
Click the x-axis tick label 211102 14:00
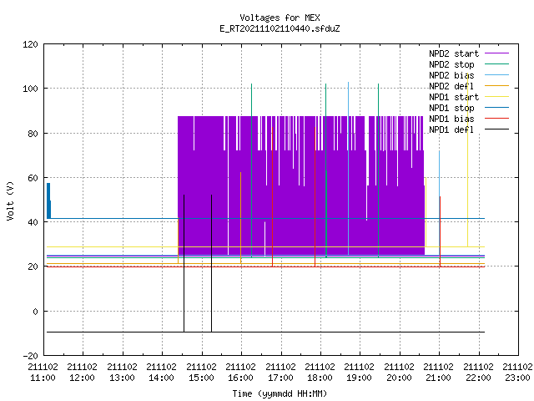pos(161,373)
